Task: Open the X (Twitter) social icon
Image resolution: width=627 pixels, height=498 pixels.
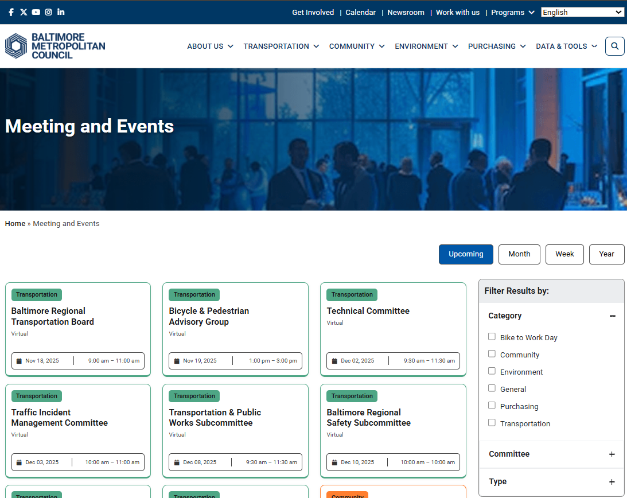Action: pos(24,12)
